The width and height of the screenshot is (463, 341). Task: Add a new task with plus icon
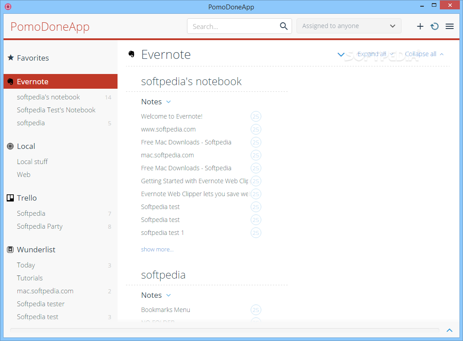420,26
